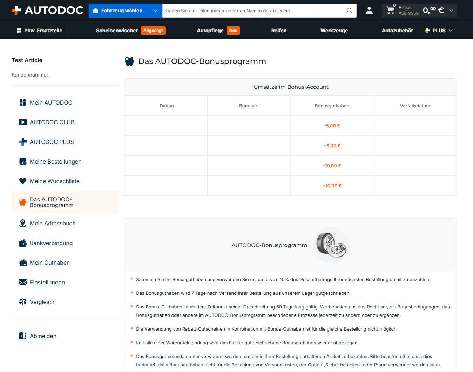Click the search magnifier icon
The width and height of the screenshot is (473, 372).
tap(350, 11)
